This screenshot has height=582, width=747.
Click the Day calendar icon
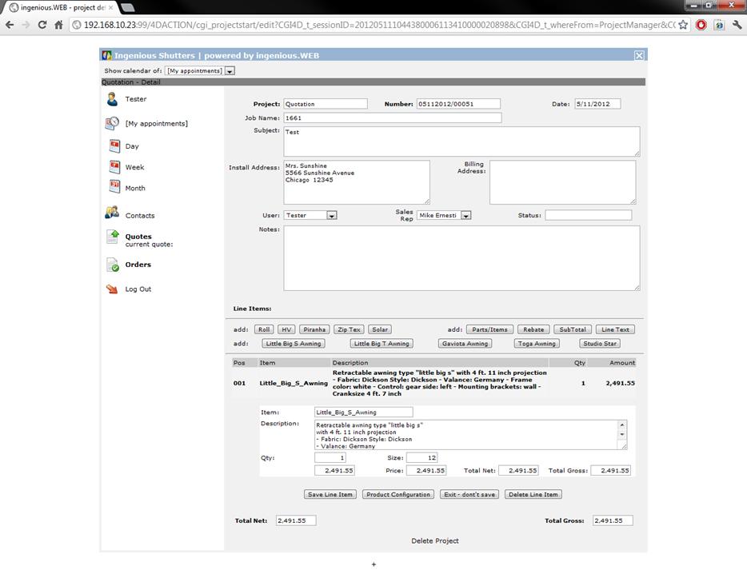[114, 146]
